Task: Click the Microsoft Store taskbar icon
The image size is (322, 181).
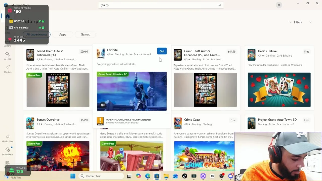Action: [157, 176]
